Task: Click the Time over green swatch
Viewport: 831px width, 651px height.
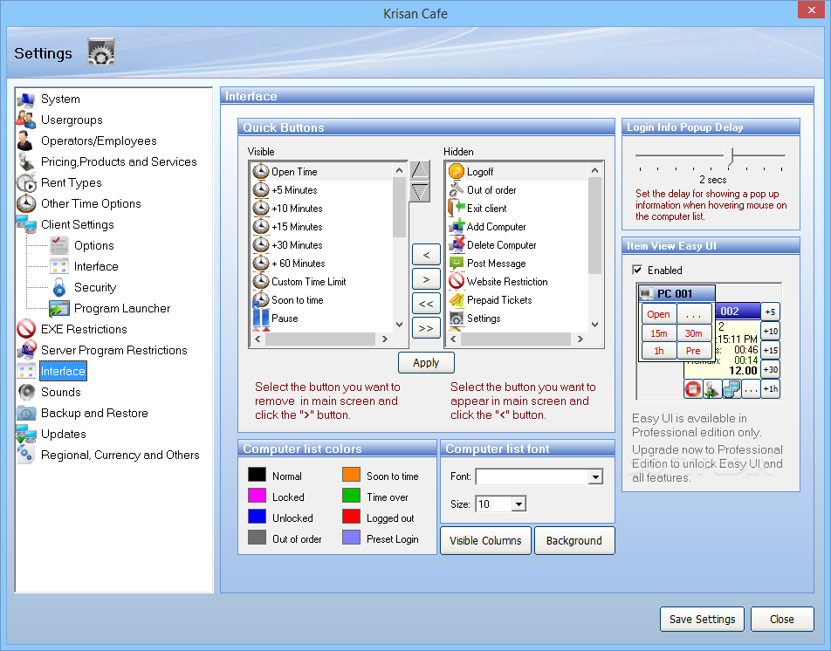Action: (x=352, y=496)
